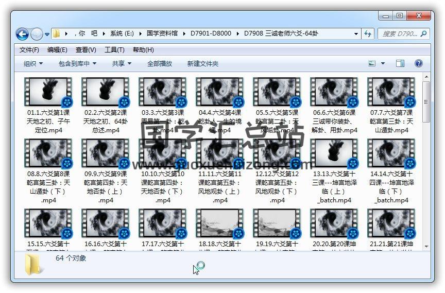The width and height of the screenshot is (445, 293).
Task: Expand the arrow after 国学资料馆 in path
Action: pos(184,34)
